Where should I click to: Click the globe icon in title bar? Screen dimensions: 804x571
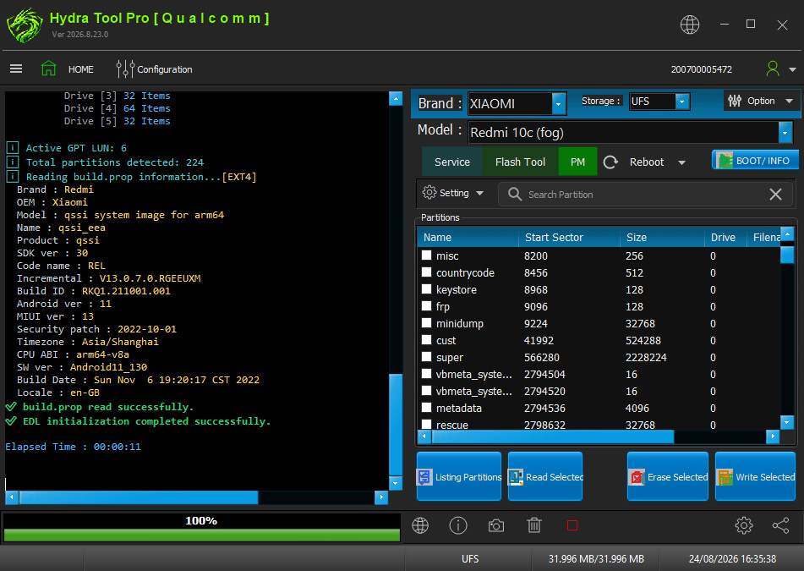click(690, 25)
